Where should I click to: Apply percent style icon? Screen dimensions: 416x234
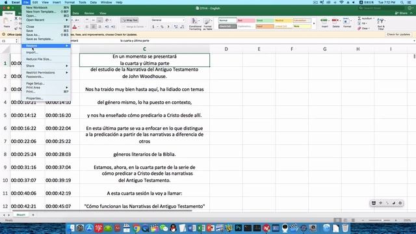[162, 27]
